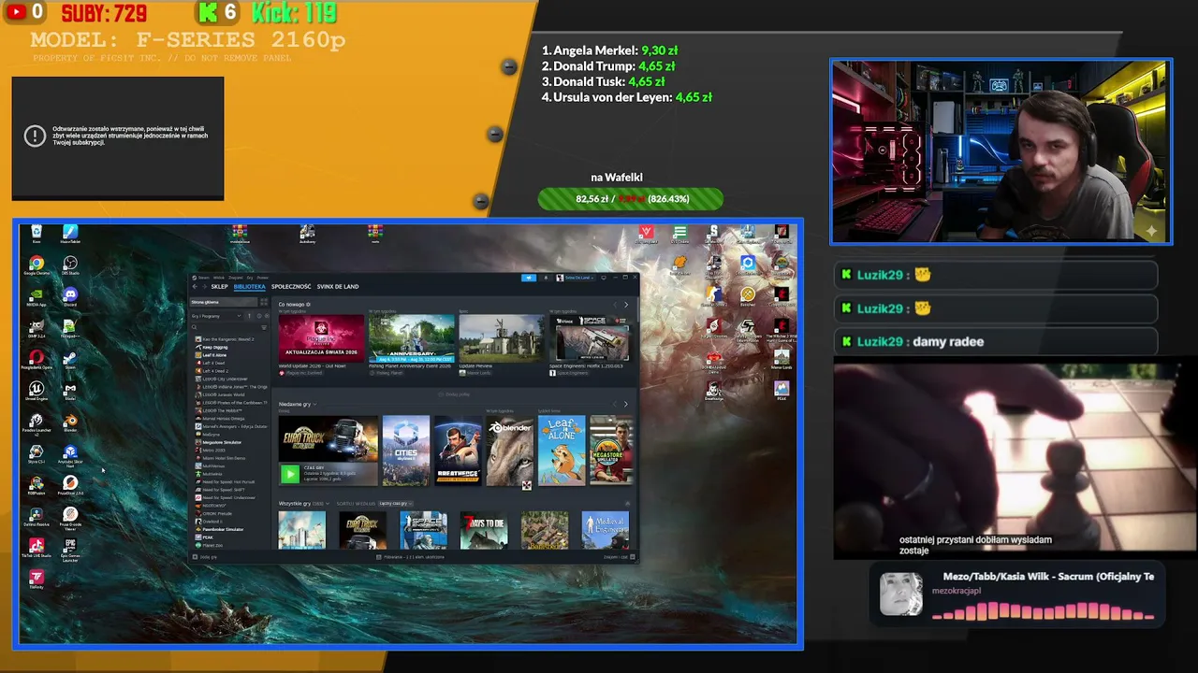The image size is (1198, 673).
Task: Open Pobieranie downloads status in Steam
Action: click(x=410, y=557)
